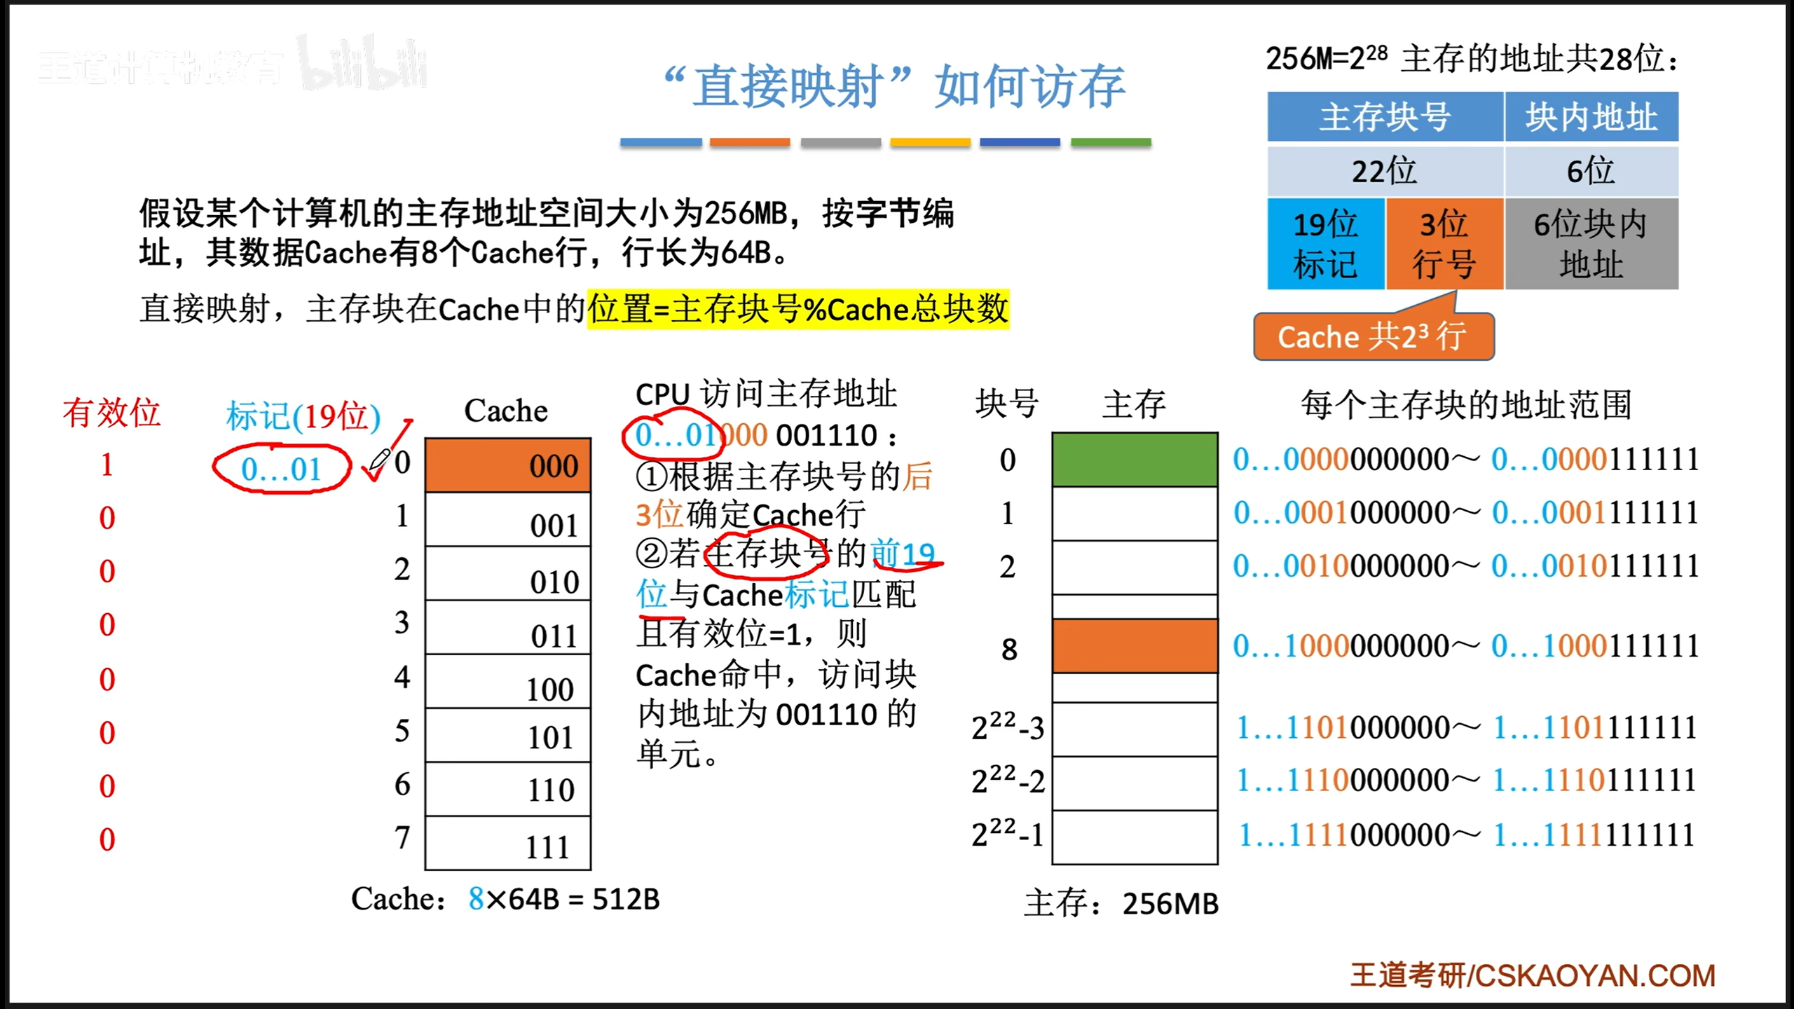The width and height of the screenshot is (1794, 1009).
Task: Click the 块号 column heading
Action: [x=1007, y=404]
